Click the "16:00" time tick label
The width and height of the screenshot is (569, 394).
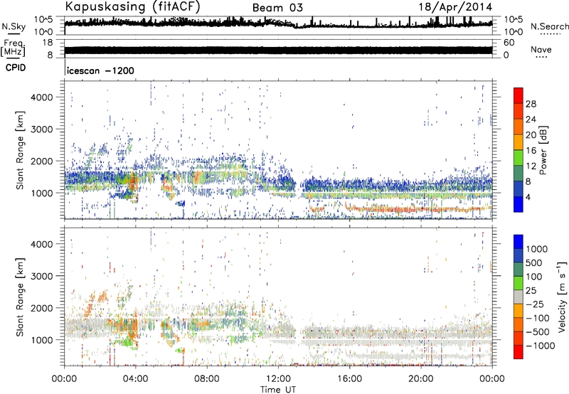(349, 379)
